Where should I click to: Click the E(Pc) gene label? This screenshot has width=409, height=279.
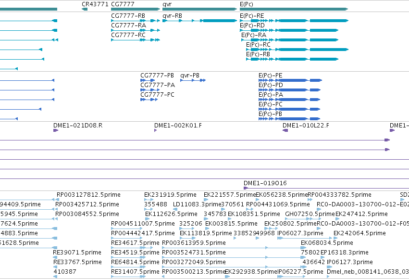point(246,4)
